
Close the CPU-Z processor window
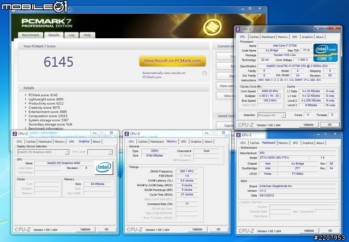pyautogui.click(x=334, y=28)
